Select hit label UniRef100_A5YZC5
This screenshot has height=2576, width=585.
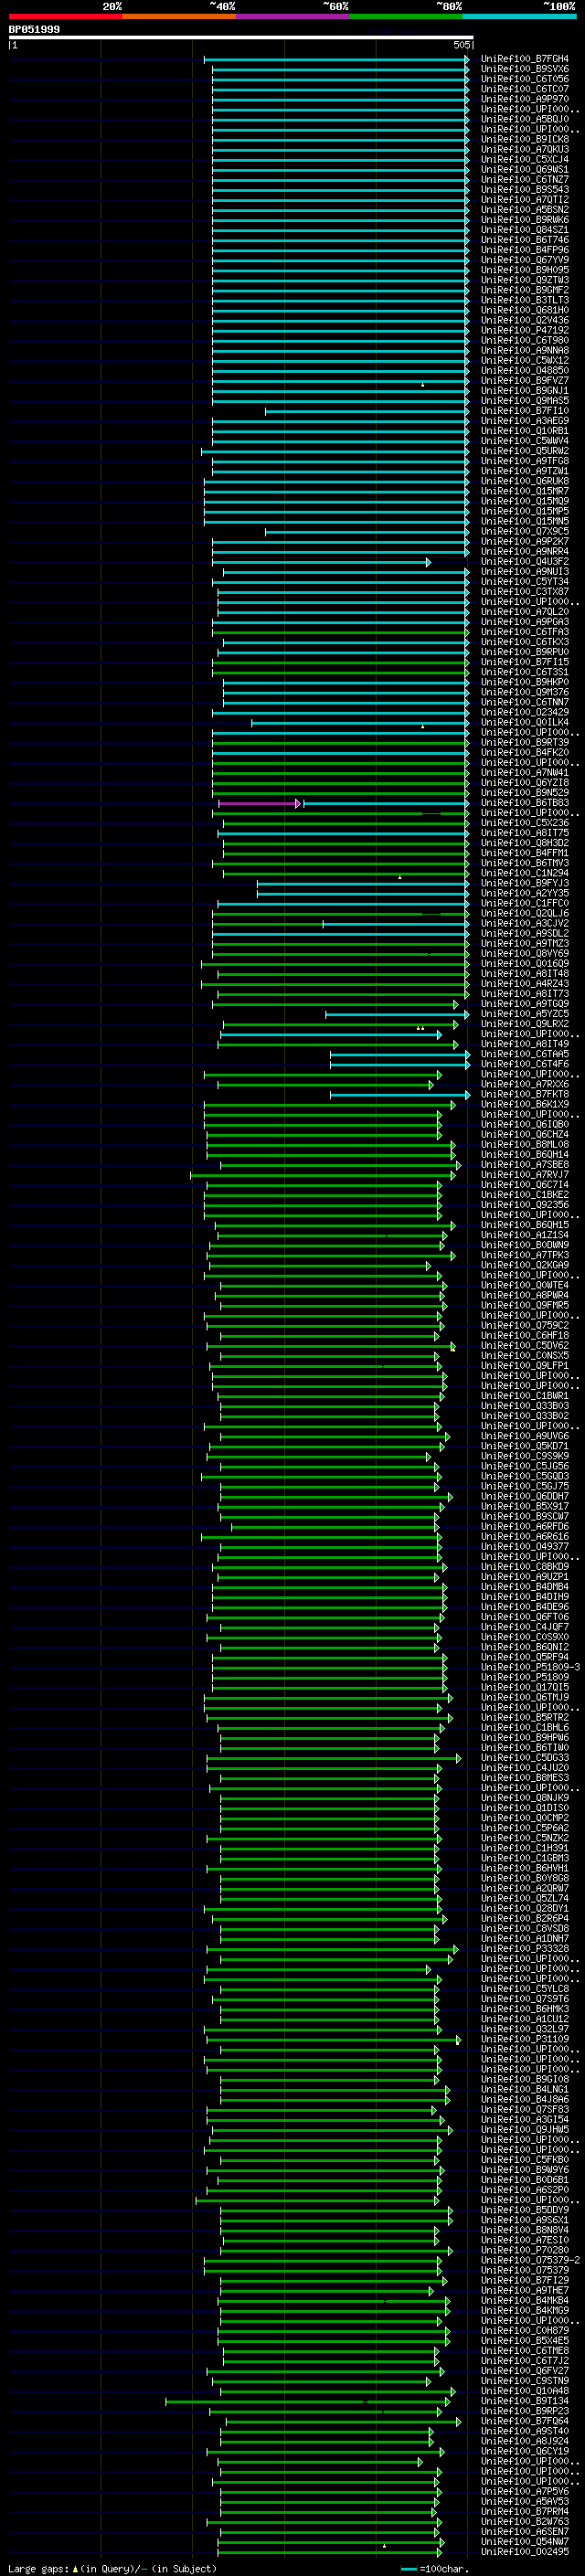[525, 1014]
